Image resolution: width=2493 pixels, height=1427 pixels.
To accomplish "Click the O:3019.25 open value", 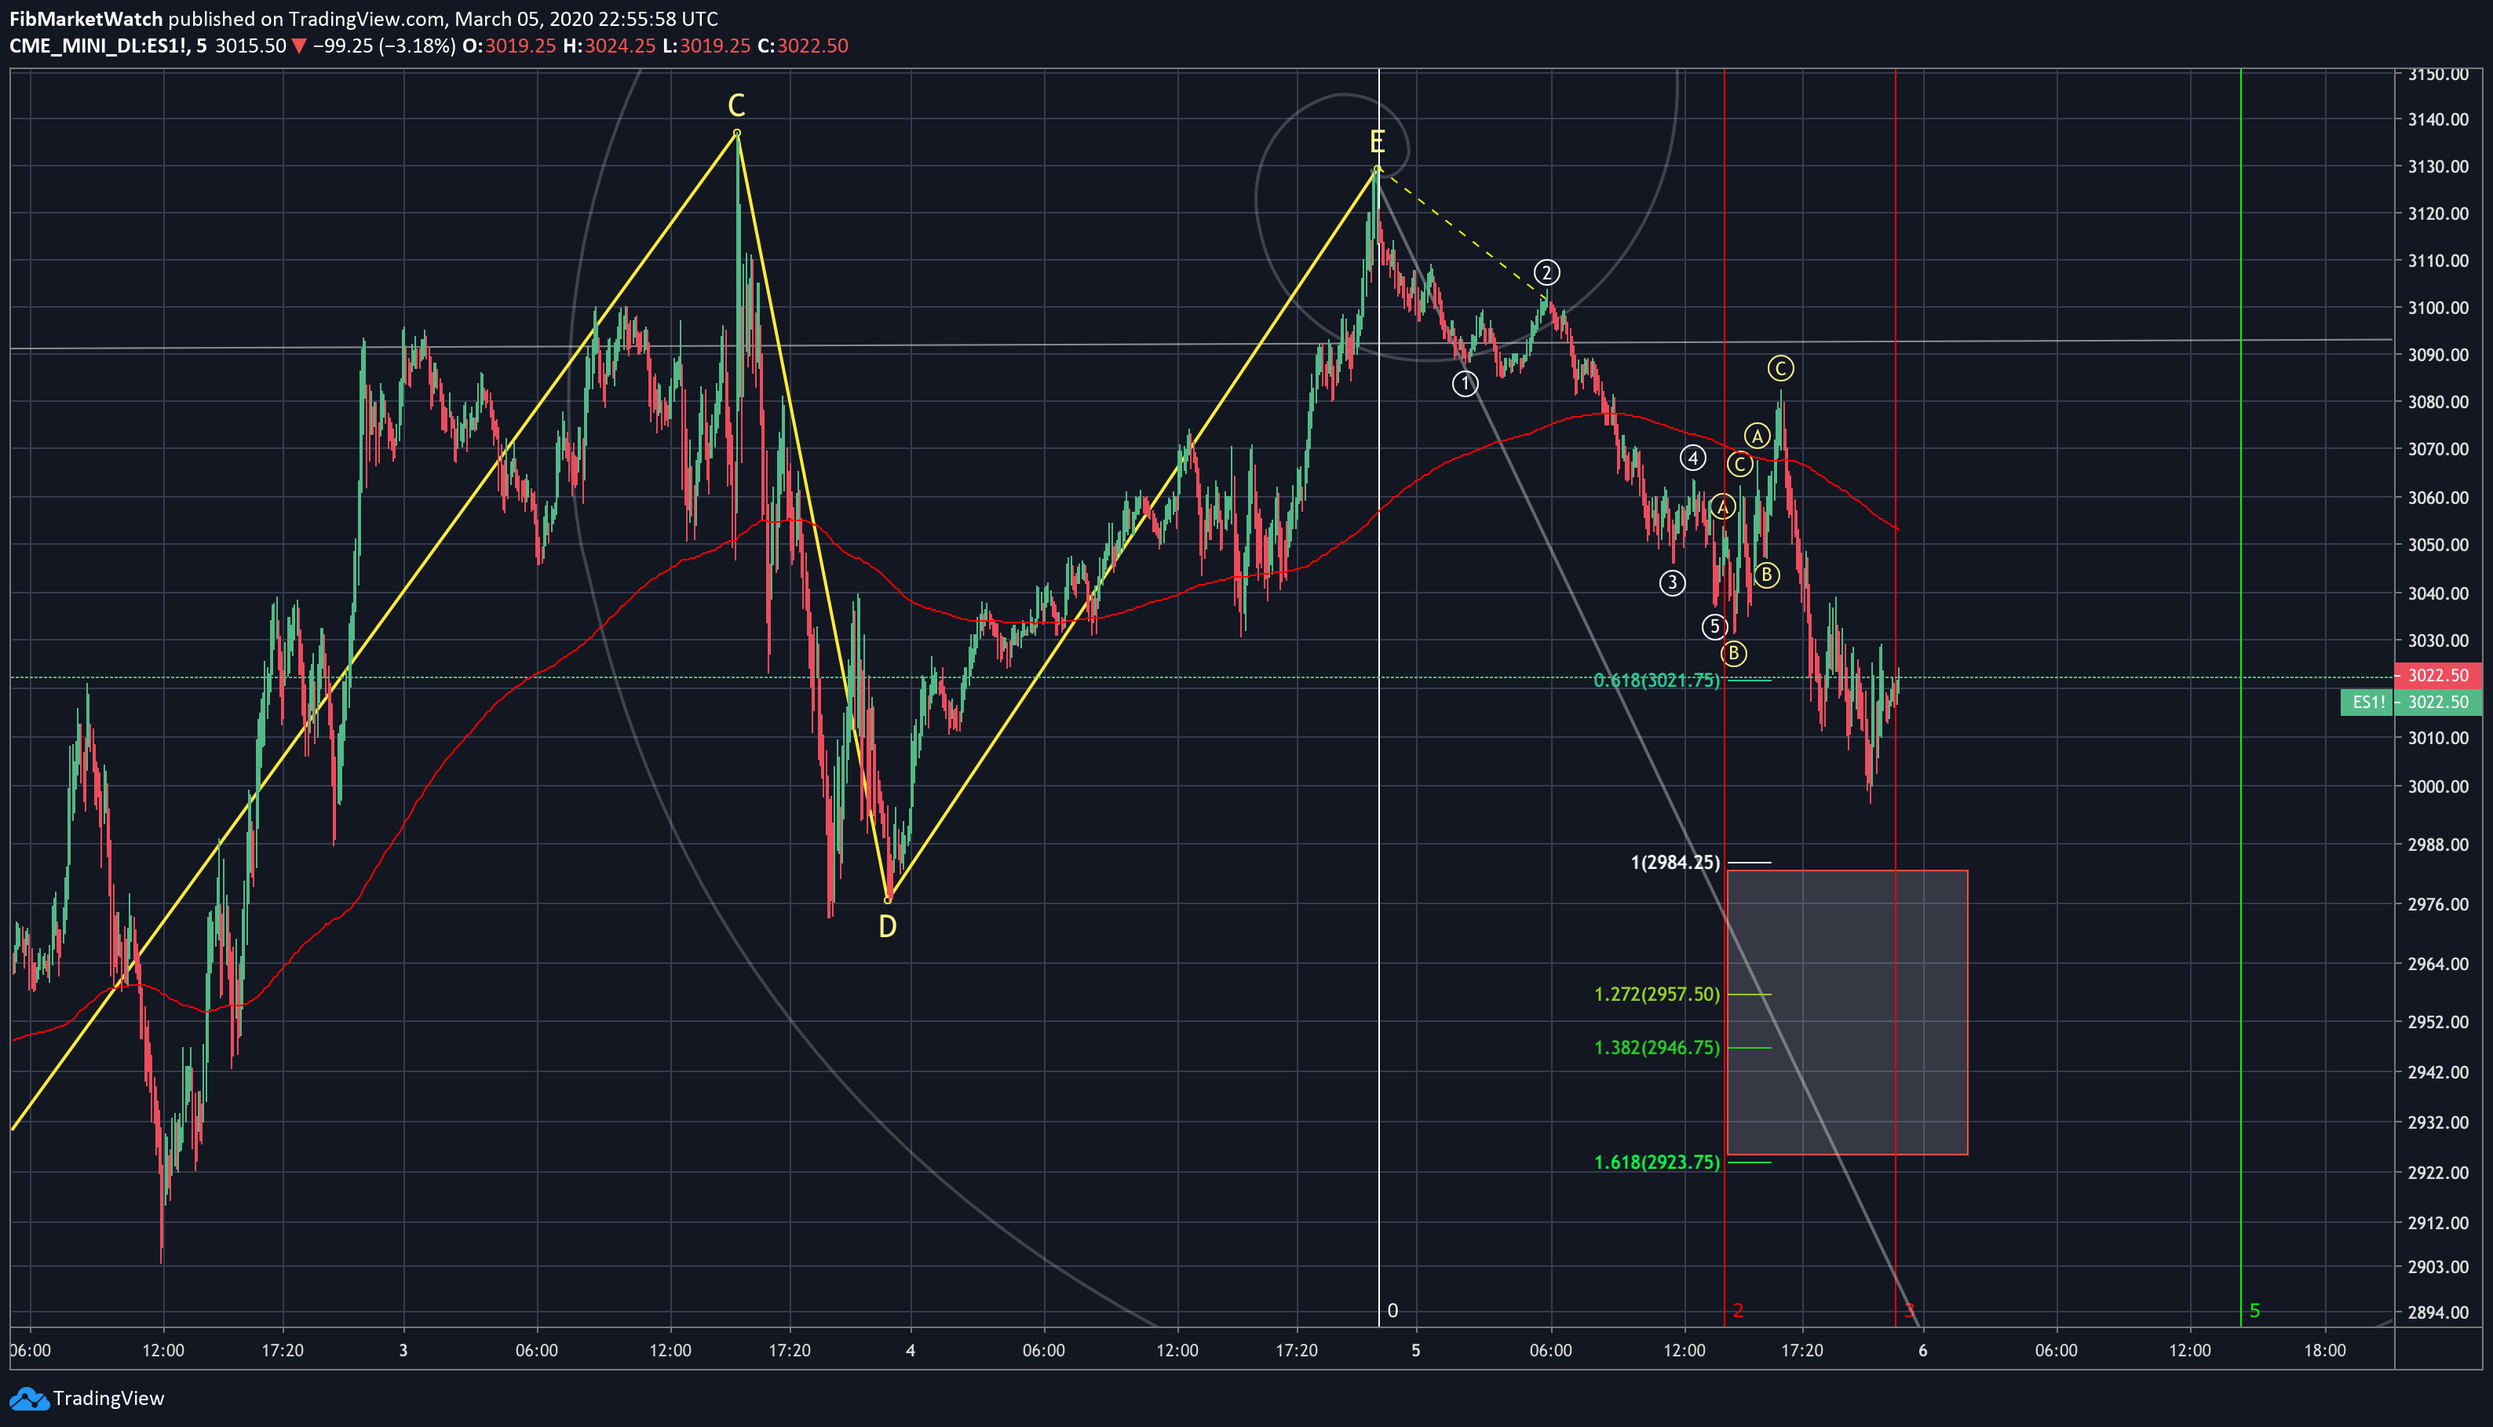I will point(509,46).
